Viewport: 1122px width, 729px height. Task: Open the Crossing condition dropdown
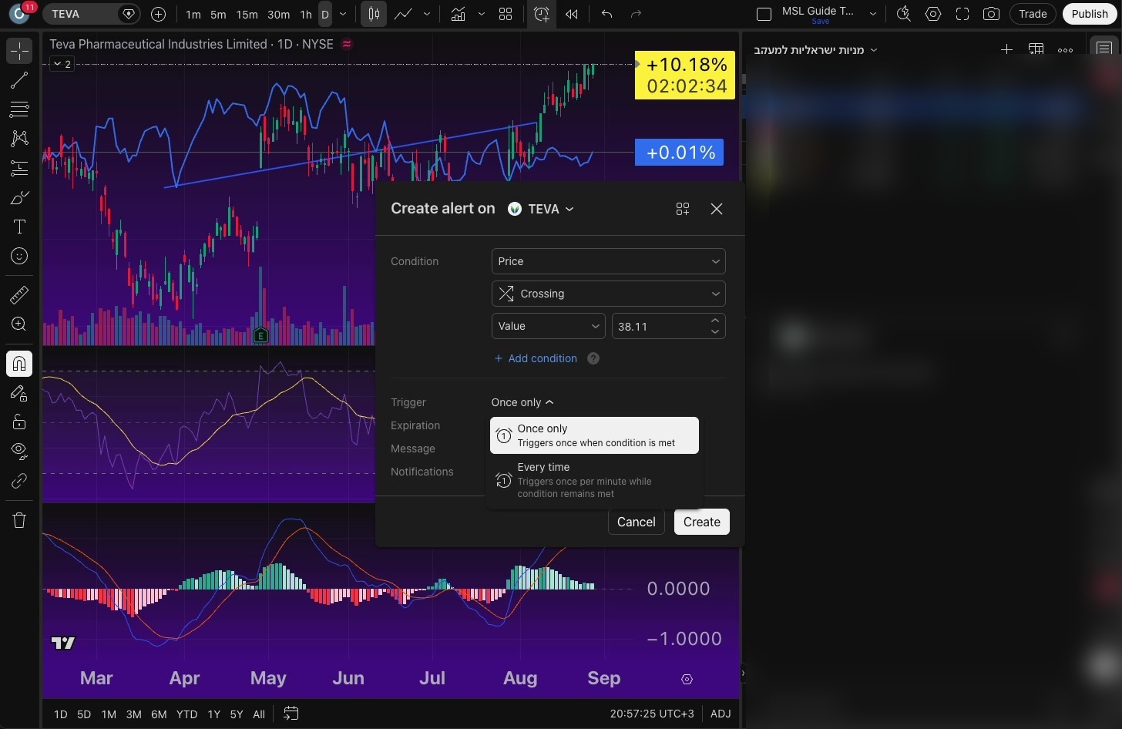(x=608, y=294)
